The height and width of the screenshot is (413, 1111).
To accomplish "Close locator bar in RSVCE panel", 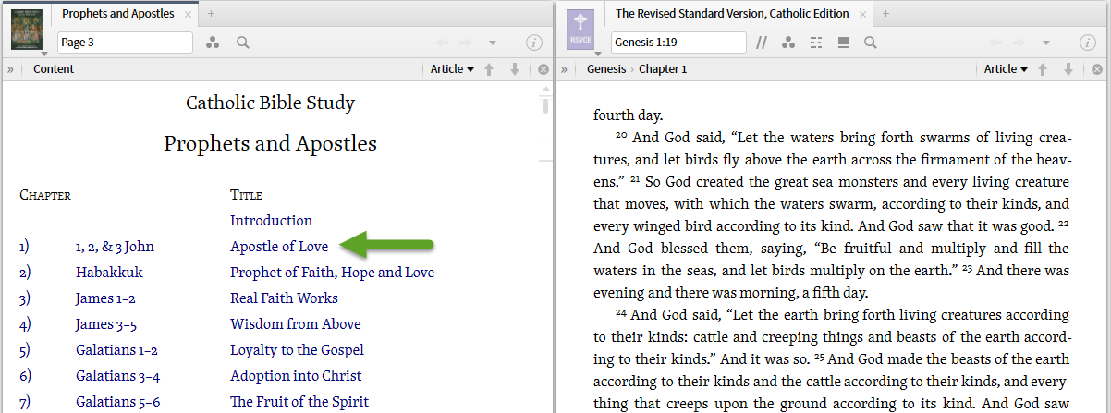I will (x=1096, y=69).
